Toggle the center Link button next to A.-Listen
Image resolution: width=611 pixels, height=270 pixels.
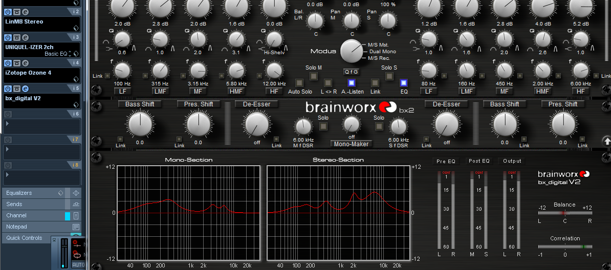coord(375,83)
